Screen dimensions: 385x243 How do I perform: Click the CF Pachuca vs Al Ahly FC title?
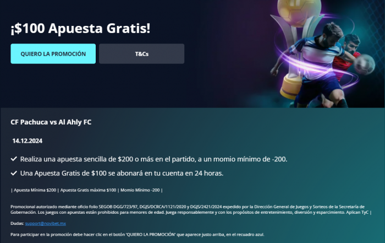(51, 122)
